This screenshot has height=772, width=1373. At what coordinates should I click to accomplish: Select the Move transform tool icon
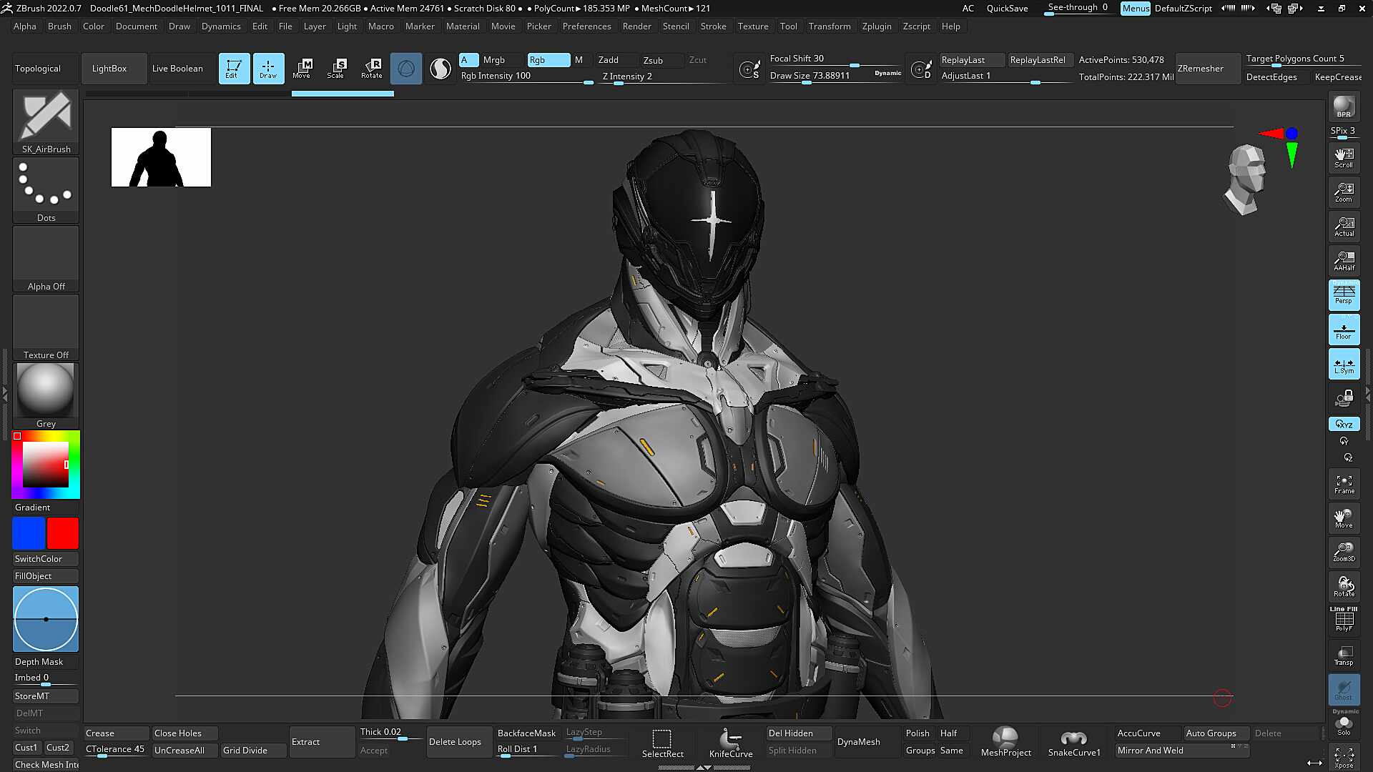[302, 69]
